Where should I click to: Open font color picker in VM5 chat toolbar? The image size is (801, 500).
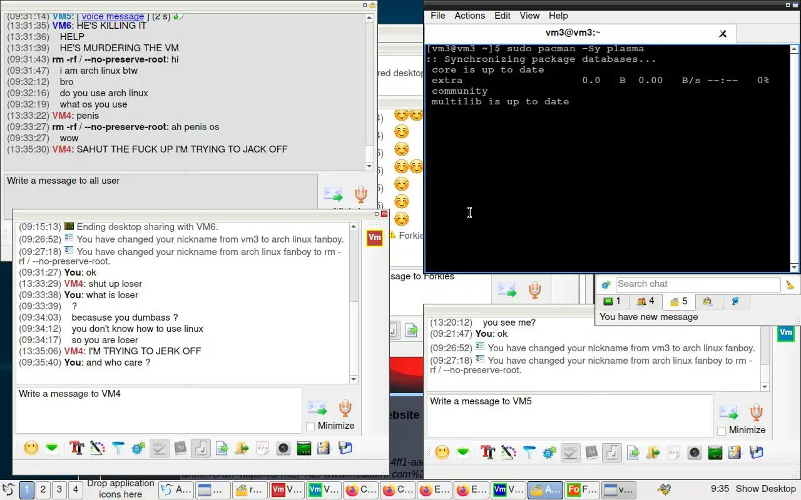[509, 452]
